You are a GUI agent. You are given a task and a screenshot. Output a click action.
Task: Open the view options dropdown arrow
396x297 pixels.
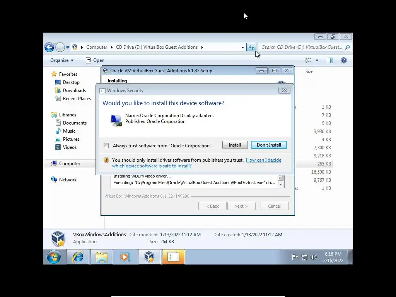coord(317,60)
